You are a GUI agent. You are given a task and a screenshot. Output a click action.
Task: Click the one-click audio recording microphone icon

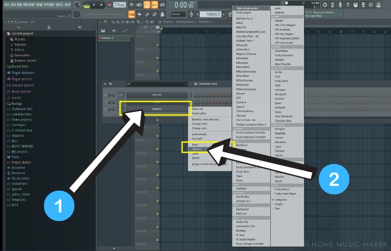tap(340, 4)
